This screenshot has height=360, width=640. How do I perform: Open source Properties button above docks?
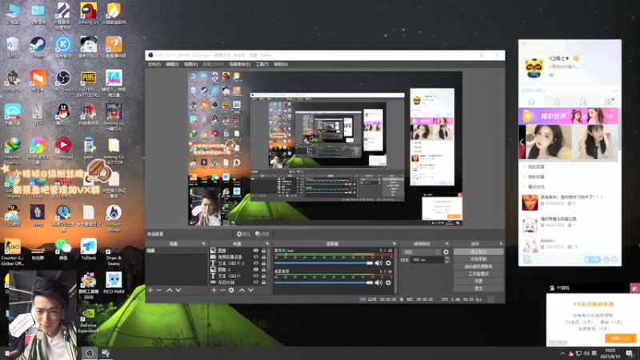243,234
